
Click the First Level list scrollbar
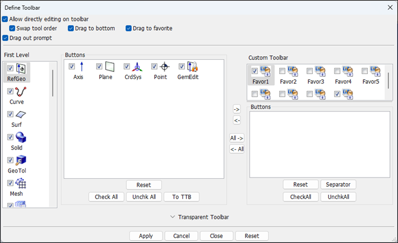coord(53,84)
